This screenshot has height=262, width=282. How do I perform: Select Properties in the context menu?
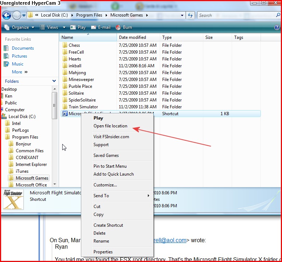tap(103, 252)
